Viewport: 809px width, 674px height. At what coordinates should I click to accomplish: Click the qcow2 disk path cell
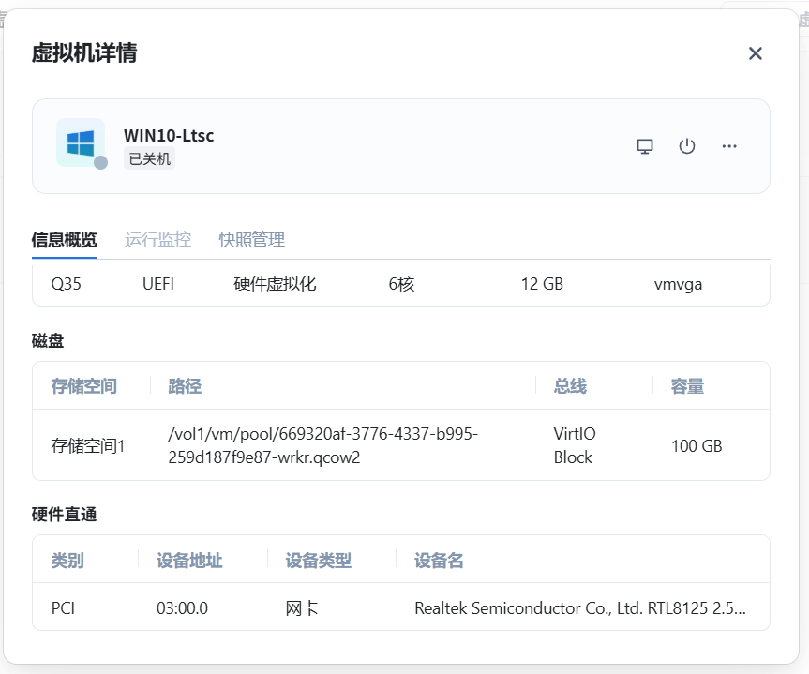[323, 445]
